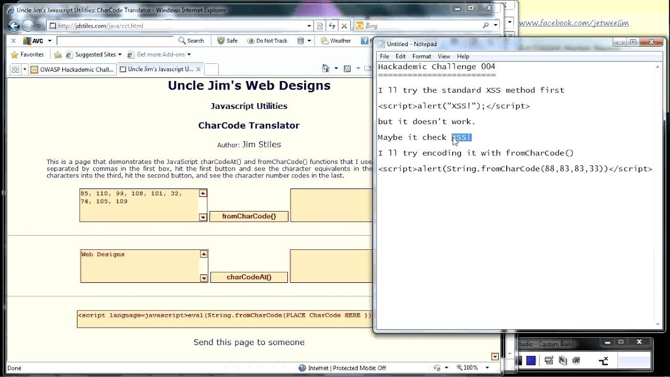
Task: Open Notepad Format menu
Action: 421,56
